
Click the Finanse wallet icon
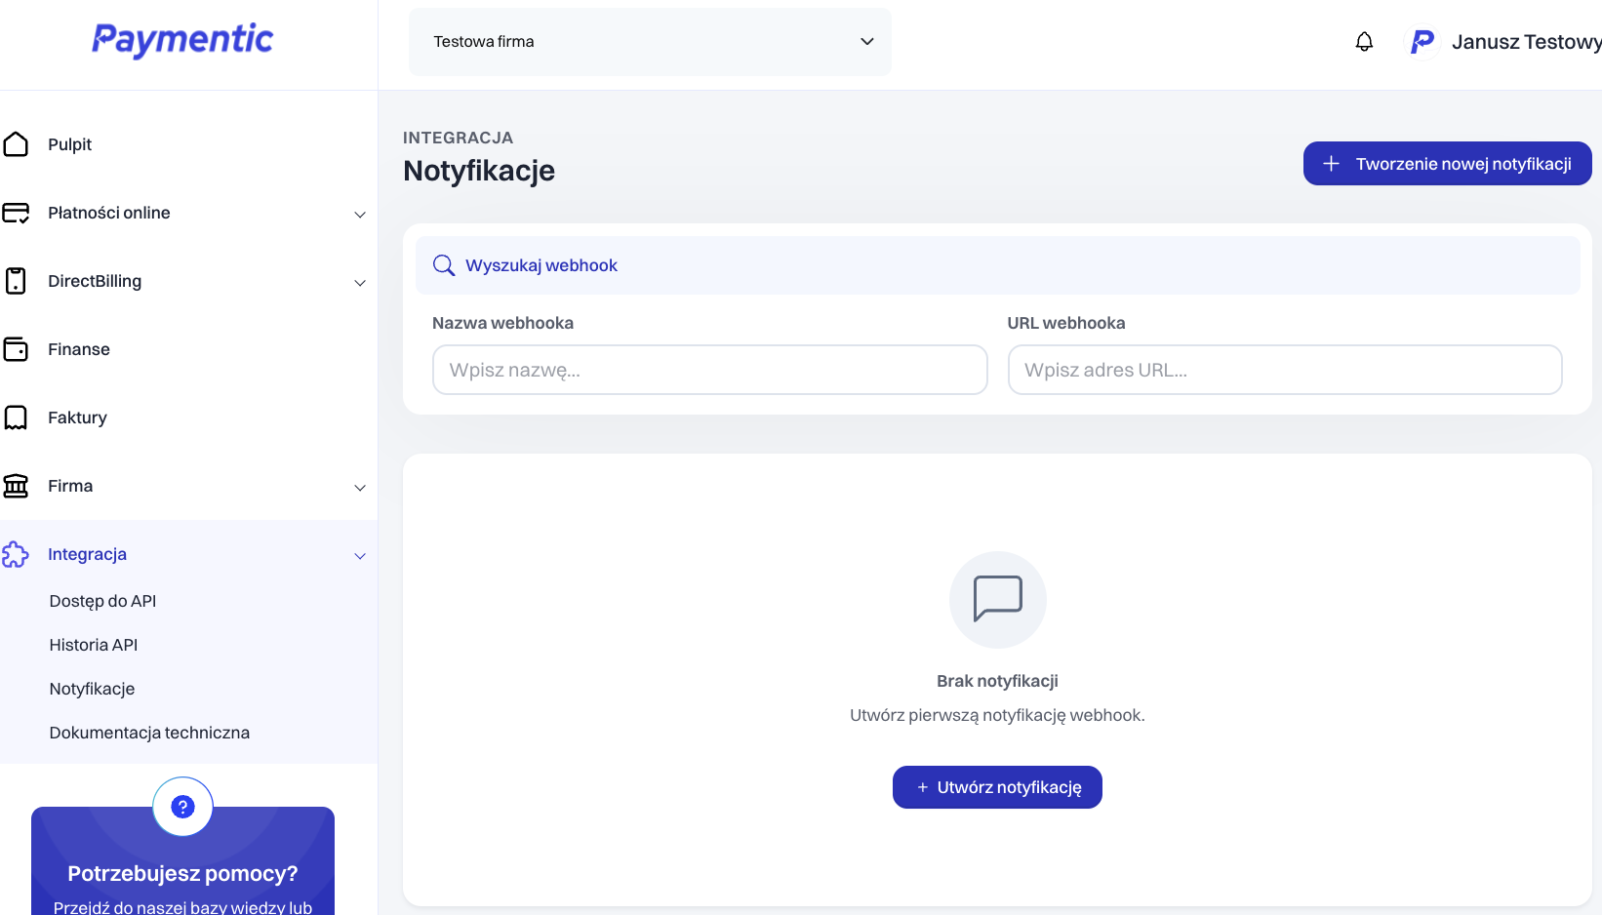[x=16, y=349]
